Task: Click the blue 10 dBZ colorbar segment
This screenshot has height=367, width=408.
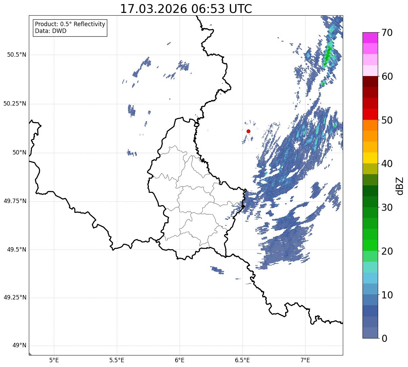Action: tap(370, 289)
